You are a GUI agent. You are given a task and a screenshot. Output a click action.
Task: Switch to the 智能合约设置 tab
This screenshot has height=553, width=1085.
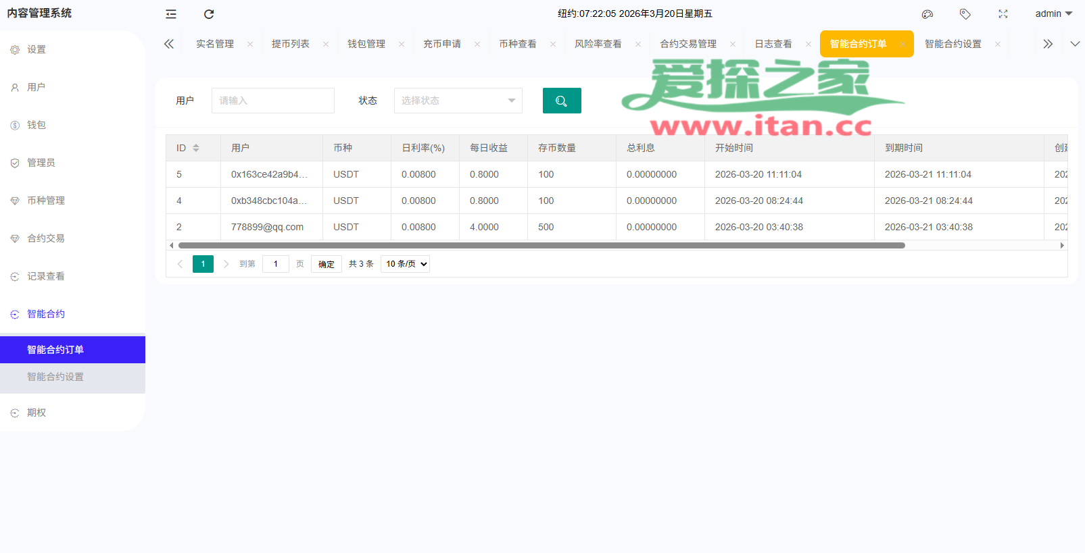(953, 44)
